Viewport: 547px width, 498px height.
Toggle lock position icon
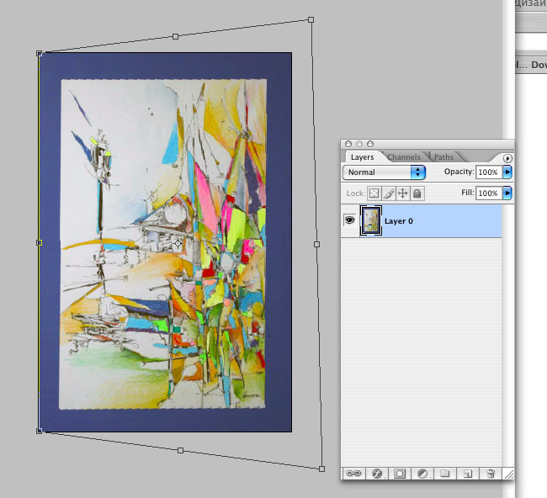403,193
